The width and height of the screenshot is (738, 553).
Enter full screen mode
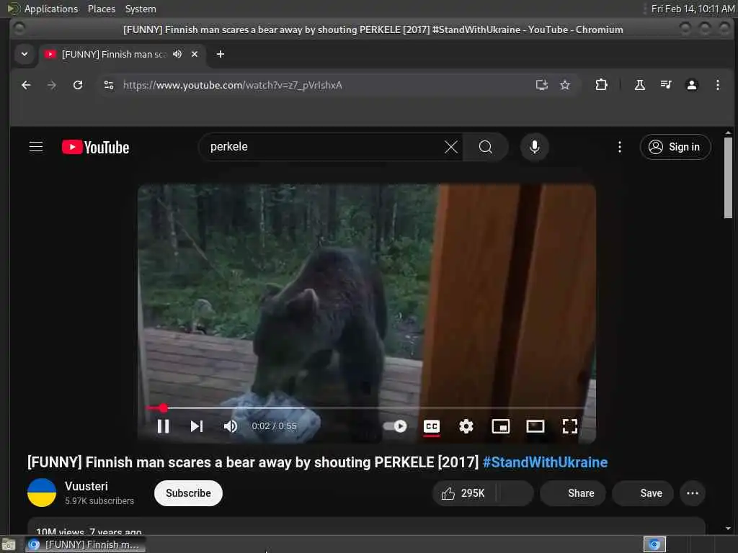pyautogui.click(x=569, y=426)
